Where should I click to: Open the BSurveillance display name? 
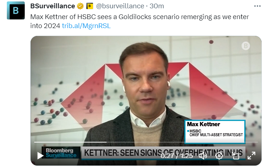pyautogui.click(x=53, y=6)
